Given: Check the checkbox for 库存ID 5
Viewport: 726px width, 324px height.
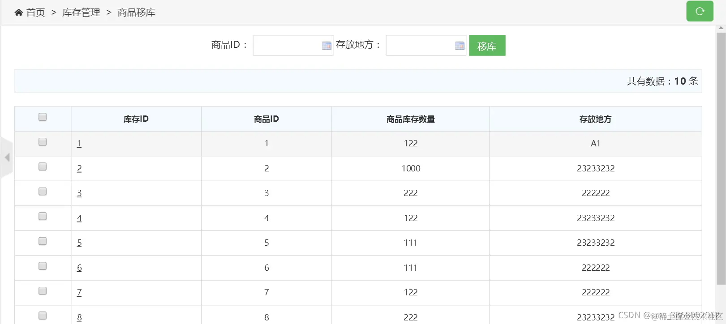Looking at the screenshot, I should pyautogui.click(x=43, y=241).
